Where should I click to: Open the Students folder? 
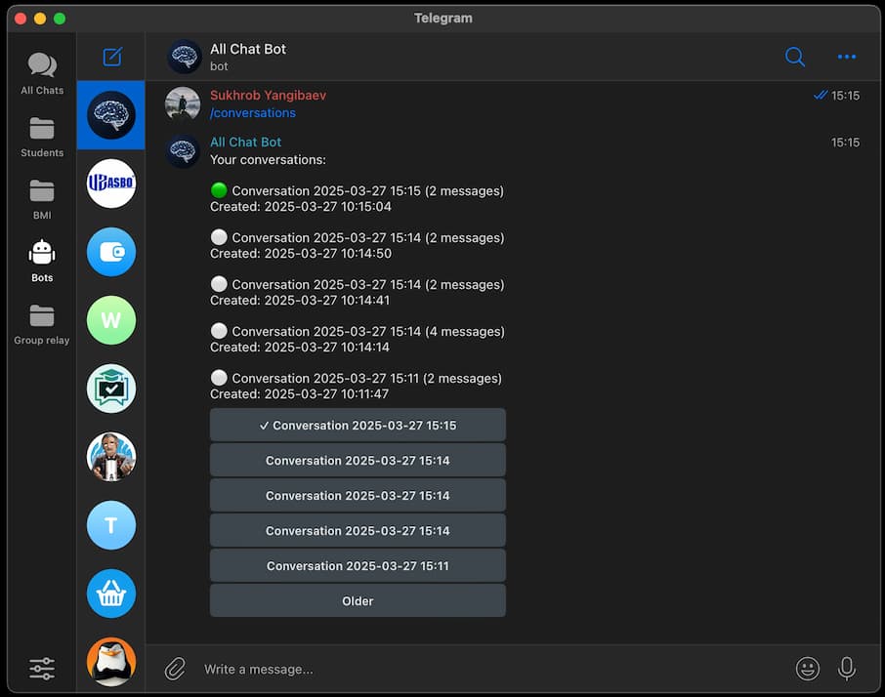pos(42,137)
